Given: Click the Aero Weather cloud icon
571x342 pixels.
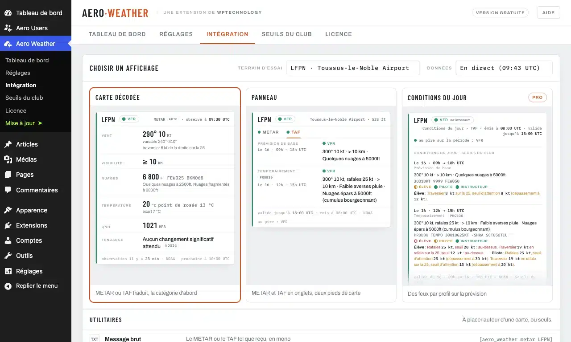Looking at the screenshot, I should (x=8, y=44).
